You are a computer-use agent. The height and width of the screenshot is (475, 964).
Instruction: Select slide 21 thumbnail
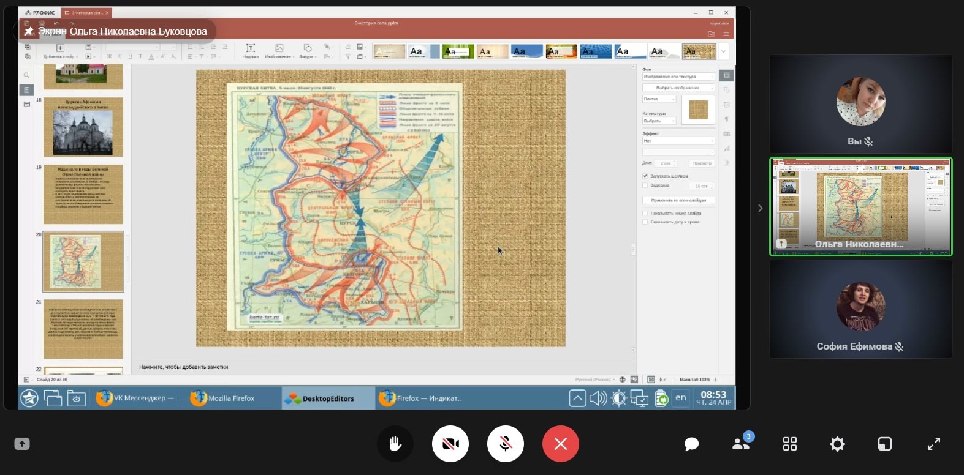coord(83,329)
